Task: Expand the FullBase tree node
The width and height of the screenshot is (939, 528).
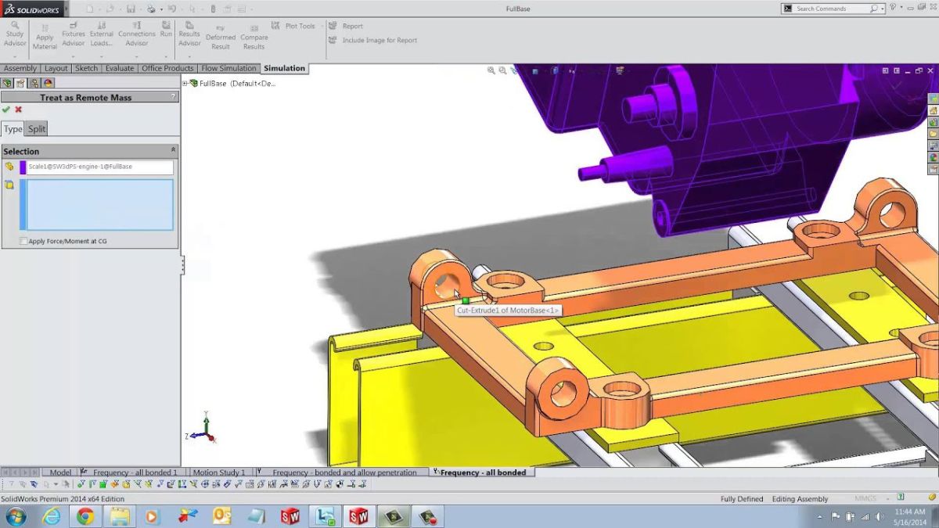Action: (185, 83)
